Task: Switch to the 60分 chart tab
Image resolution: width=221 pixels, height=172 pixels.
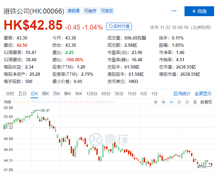Action: 106,94
